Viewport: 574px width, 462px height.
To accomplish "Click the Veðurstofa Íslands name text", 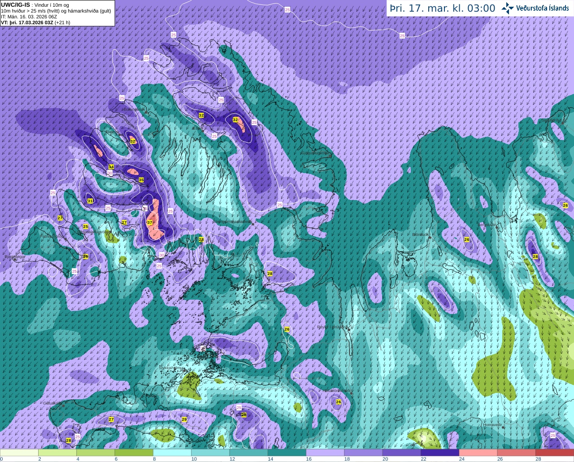I will click(542, 8).
